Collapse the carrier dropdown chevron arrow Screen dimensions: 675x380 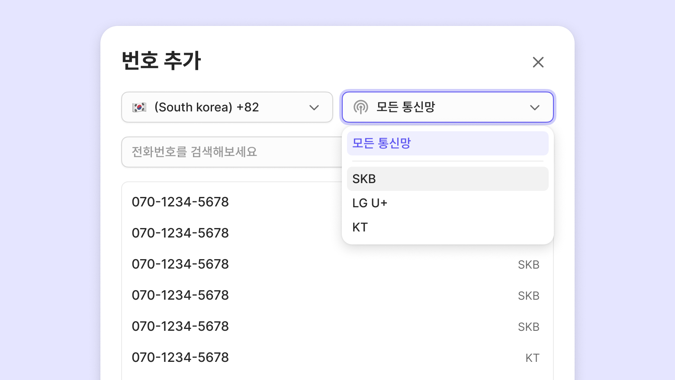click(535, 108)
